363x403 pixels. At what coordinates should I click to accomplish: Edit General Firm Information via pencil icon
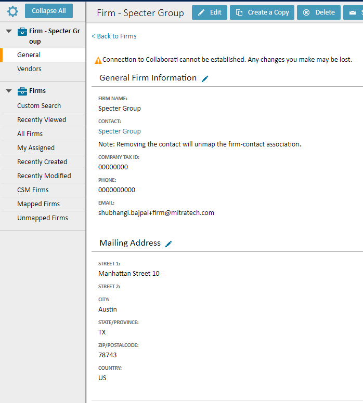coord(205,78)
